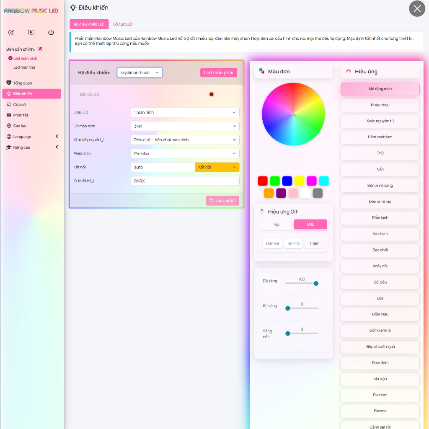This screenshot has height=429, width=429.
Task: Switch GIF source to Tệp
Action: [x=276, y=225]
